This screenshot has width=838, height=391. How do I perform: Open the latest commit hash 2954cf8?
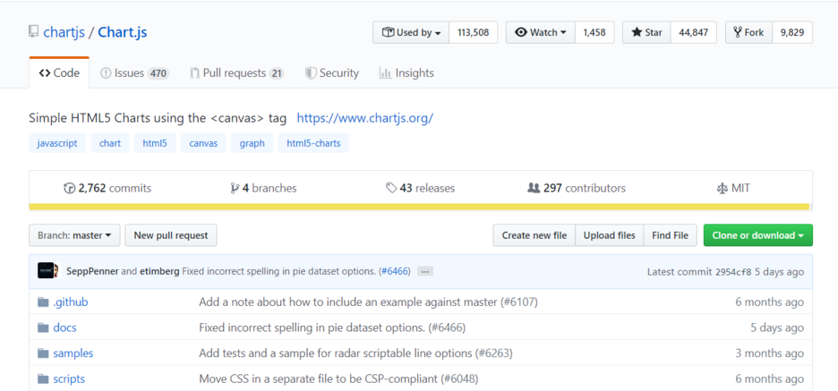pyautogui.click(x=733, y=272)
